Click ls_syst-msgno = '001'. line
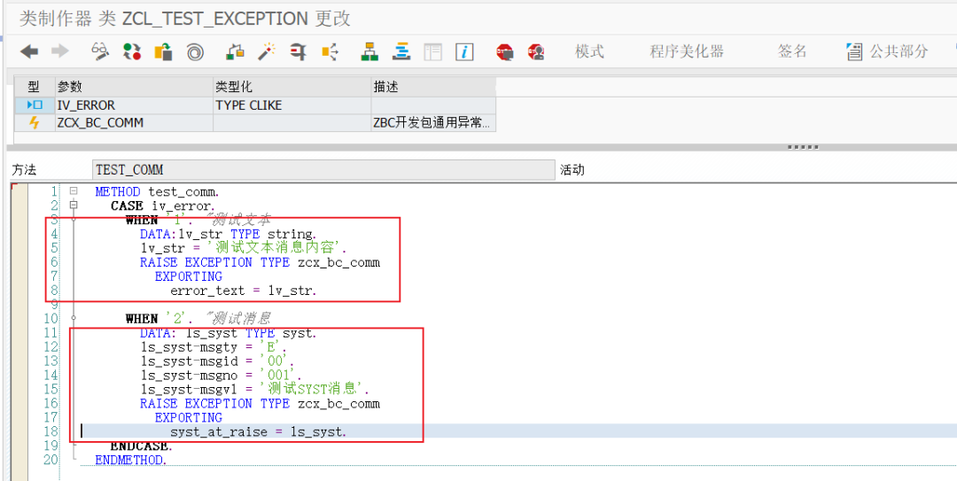 pos(219,375)
